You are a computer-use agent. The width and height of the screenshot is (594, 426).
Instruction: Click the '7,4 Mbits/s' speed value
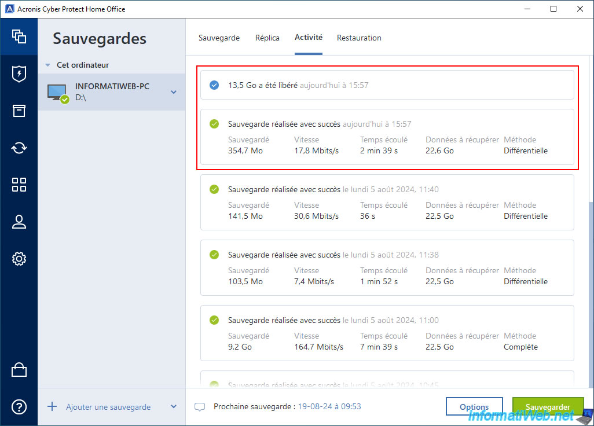tap(314, 282)
